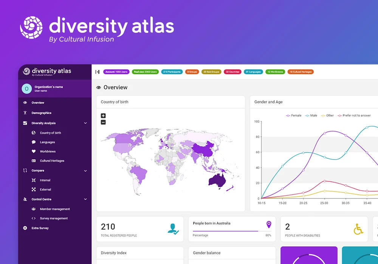Collapse the Compare section chevron

(x=85, y=171)
